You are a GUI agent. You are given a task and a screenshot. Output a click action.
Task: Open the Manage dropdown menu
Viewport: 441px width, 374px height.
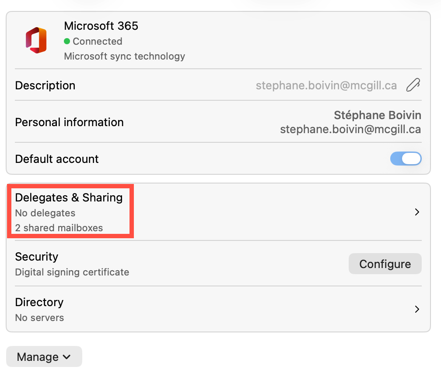[44, 356]
